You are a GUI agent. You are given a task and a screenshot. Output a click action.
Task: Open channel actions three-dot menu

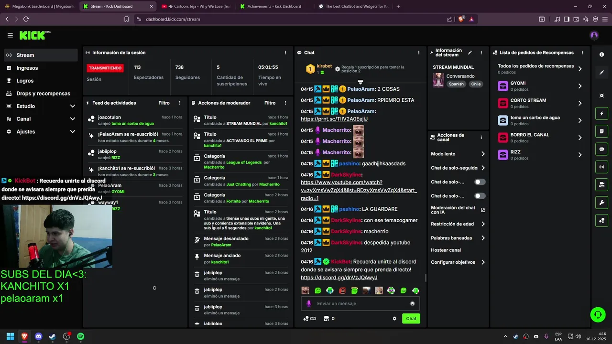(x=481, y=137)
